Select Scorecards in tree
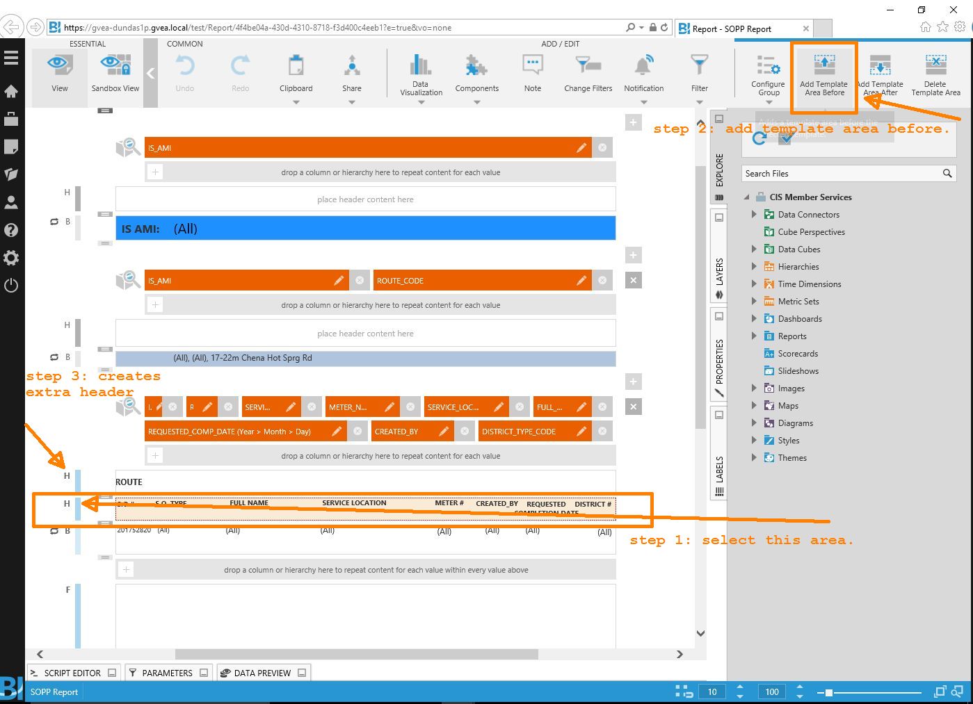The height and width of the screenshot is (704, 973). pos(797,354)
